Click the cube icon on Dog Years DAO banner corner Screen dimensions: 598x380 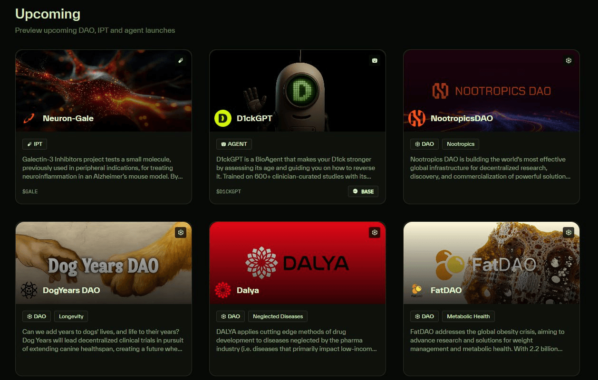pos(180,232)
